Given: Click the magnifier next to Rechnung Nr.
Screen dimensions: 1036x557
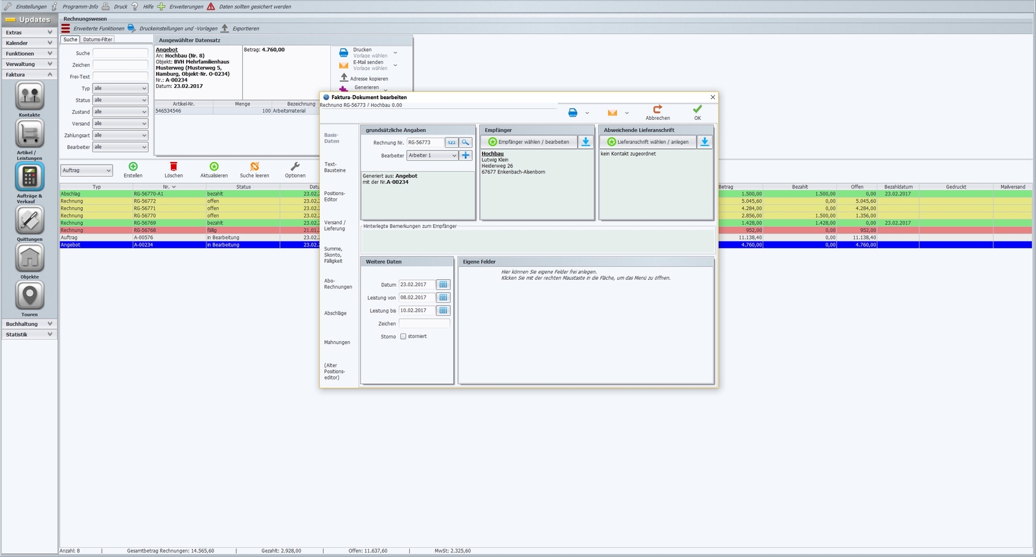Looking at the screenshot, I should [466, 142].
